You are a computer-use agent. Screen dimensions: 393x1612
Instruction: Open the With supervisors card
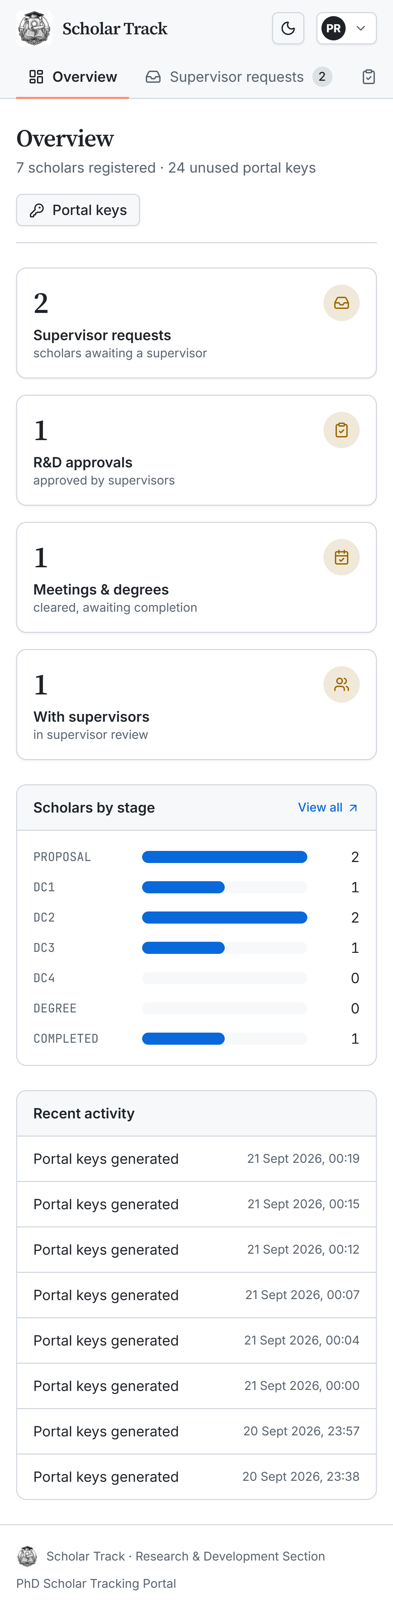click(196, 705)
